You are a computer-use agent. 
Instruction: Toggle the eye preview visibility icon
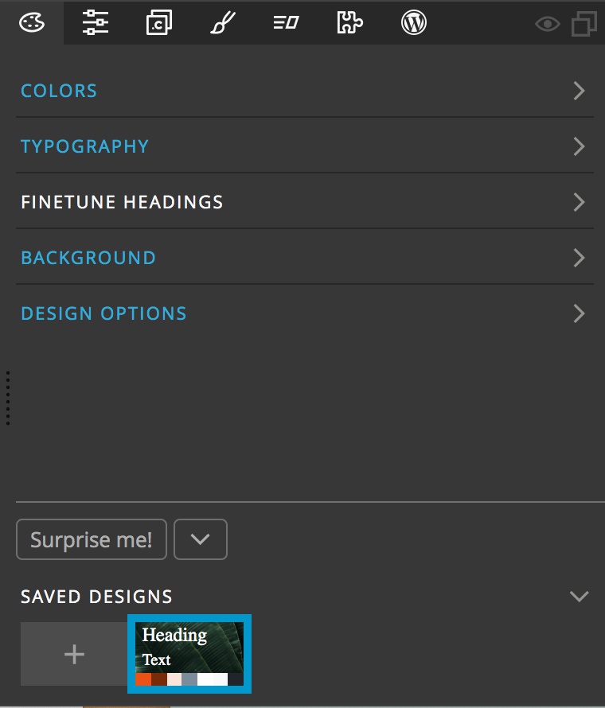[548, 24]
